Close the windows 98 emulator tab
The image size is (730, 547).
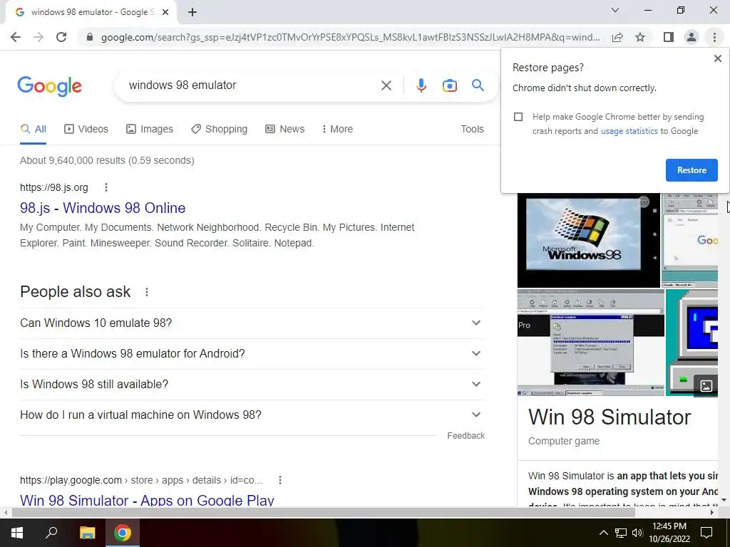[x=165, y=13]
